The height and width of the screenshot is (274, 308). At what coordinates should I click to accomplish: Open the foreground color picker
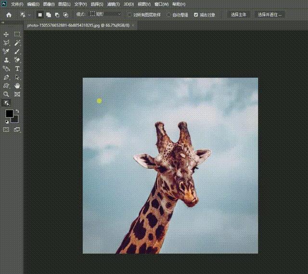coord(9,113)
